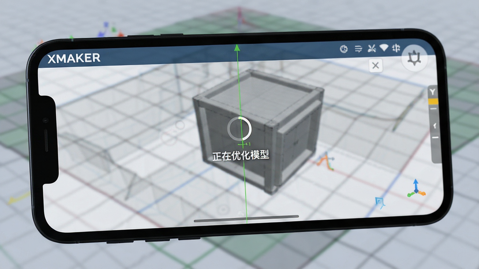Click the green vertical axis arrowhead
The image size is (479, 269).
point(237,47)
